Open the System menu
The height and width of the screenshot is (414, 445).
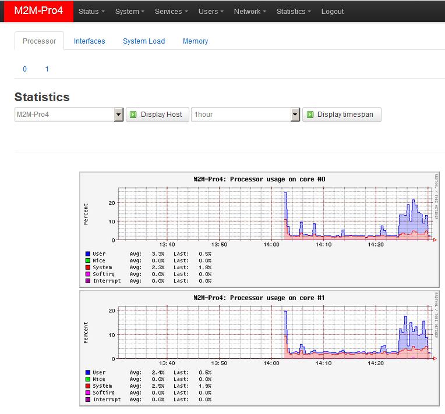click(130, 11)
